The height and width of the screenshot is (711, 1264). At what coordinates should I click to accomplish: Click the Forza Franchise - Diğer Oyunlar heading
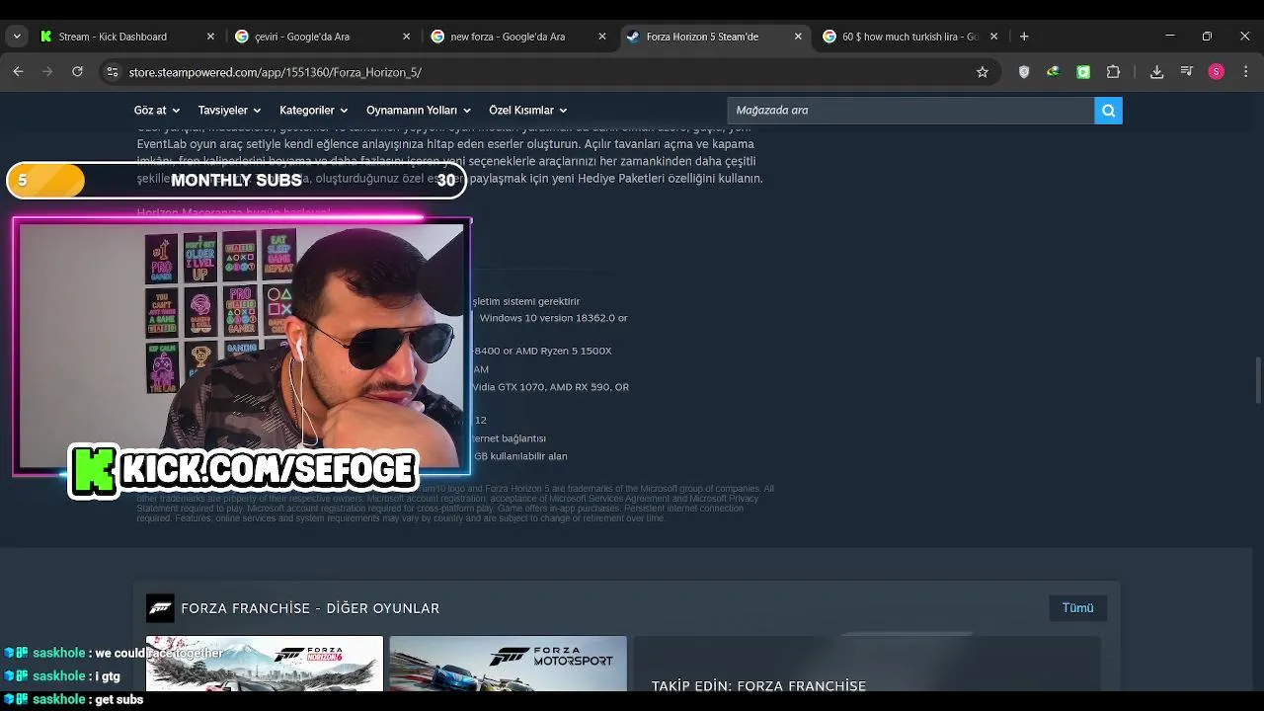coord(310,608)
